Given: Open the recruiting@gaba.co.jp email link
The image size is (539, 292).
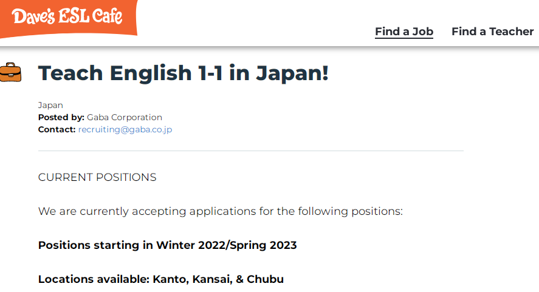Looking at the screenshot, I should pyautogui.click(x=125, y=129).
